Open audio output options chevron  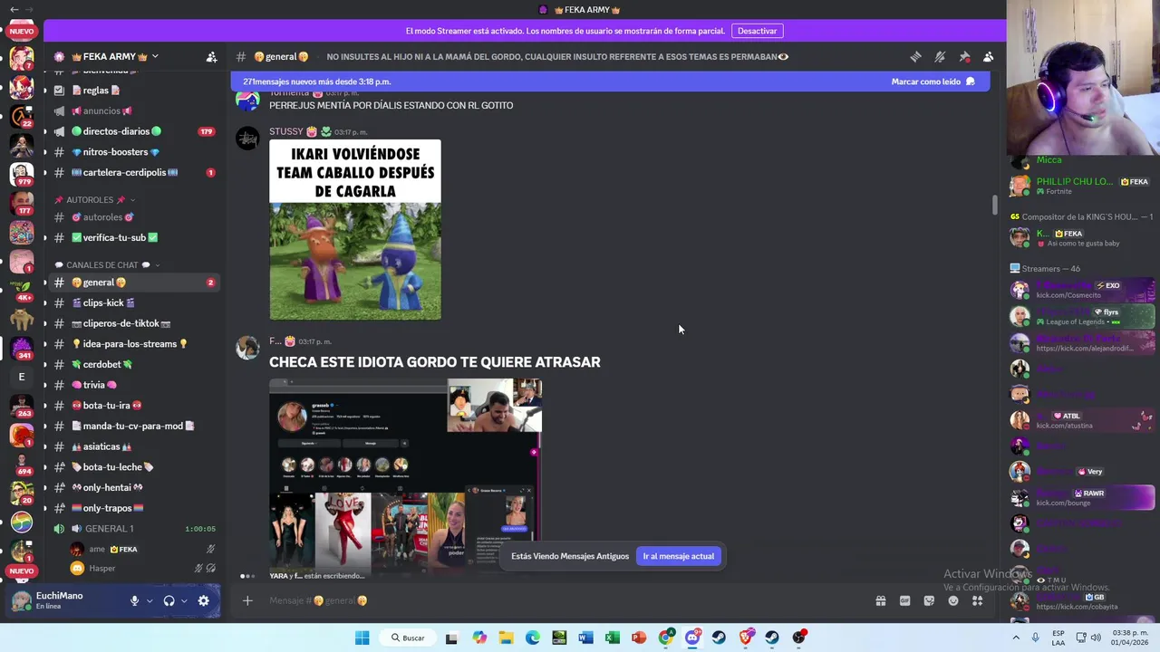tap(184, 600)
